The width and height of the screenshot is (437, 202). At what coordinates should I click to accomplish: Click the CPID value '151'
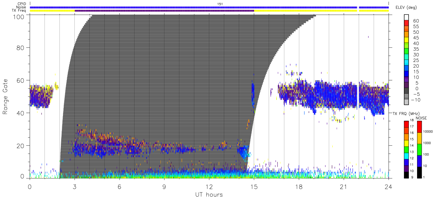coord(220,4)
